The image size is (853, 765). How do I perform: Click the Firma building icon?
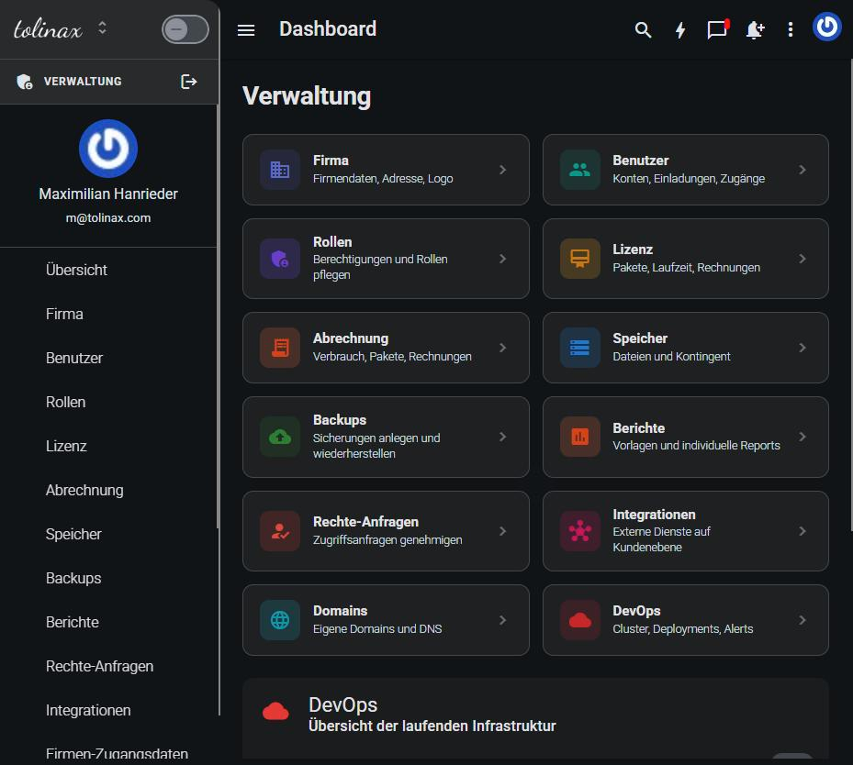280,170
